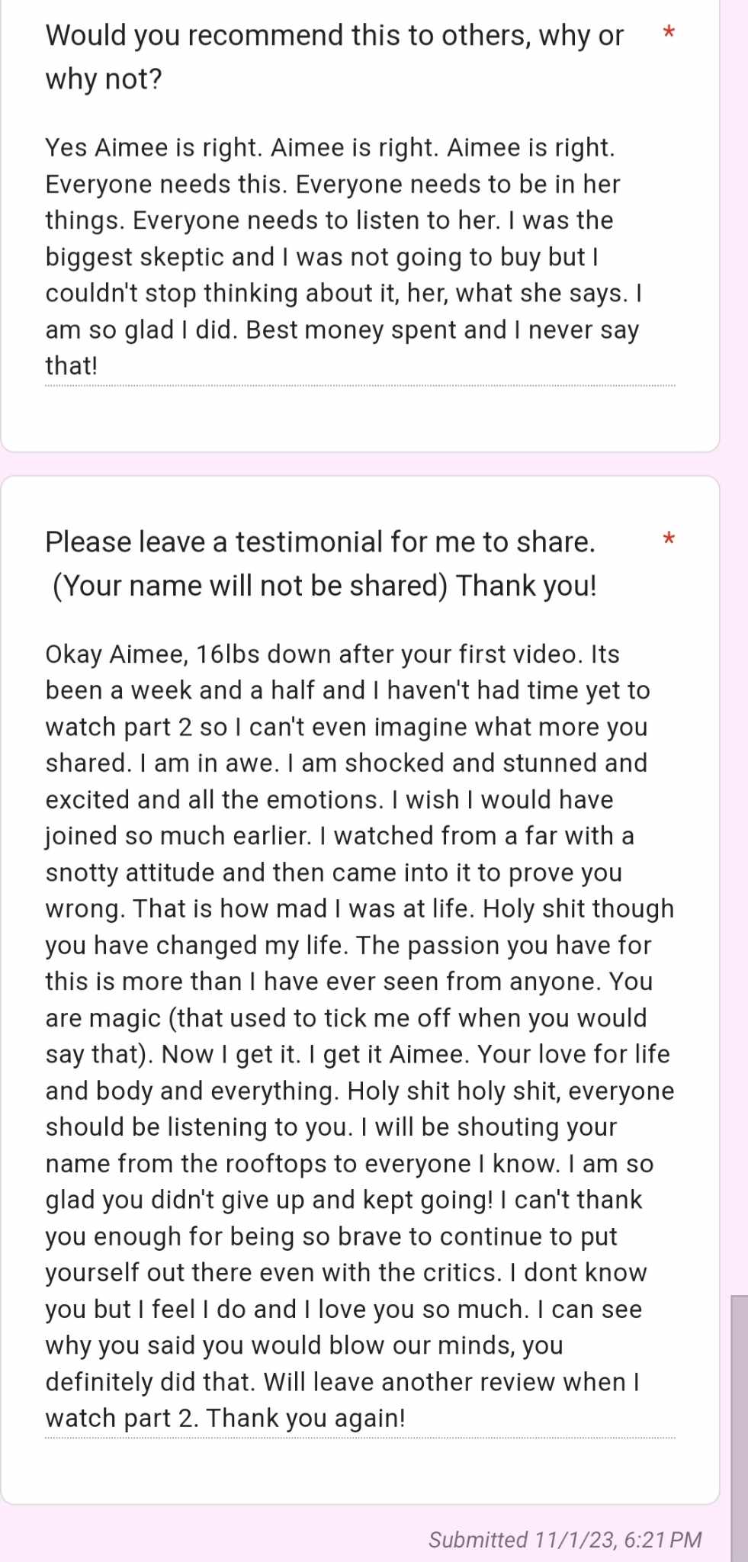Click the "Please leave a testimonial" question title
748x1562 pixels.
(319, 542)
